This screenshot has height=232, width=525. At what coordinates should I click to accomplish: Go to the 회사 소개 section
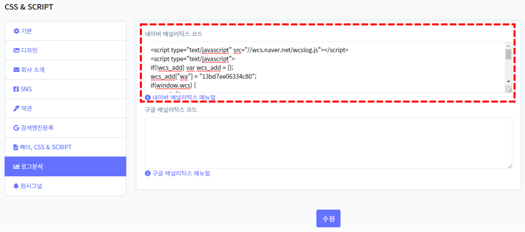pyautogui.click(x=65, y=70)
